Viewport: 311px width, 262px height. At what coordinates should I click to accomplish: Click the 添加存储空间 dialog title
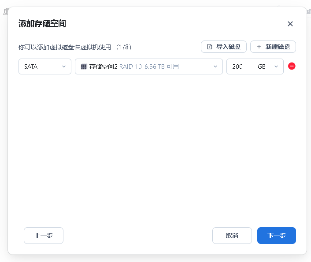click(x=42, y=24)
